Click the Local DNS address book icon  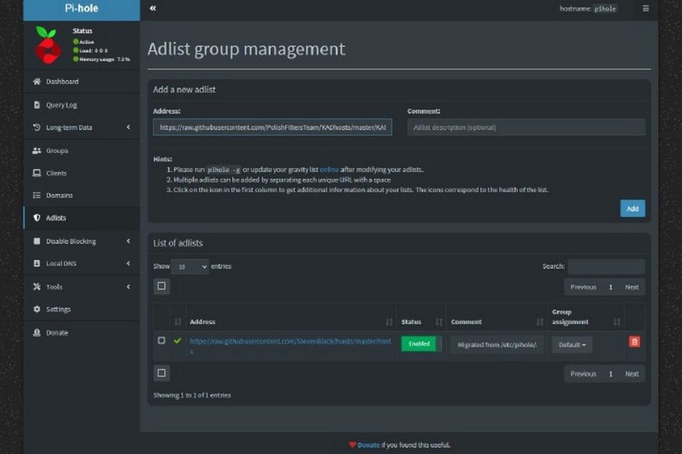37,264
